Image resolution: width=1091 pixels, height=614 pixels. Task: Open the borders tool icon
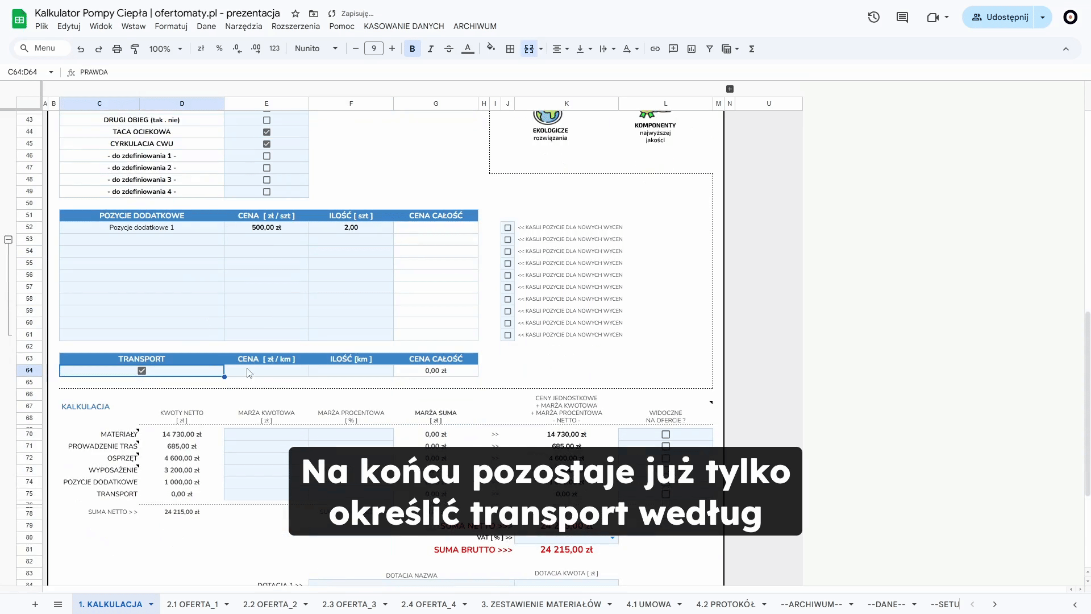(510, 49)
